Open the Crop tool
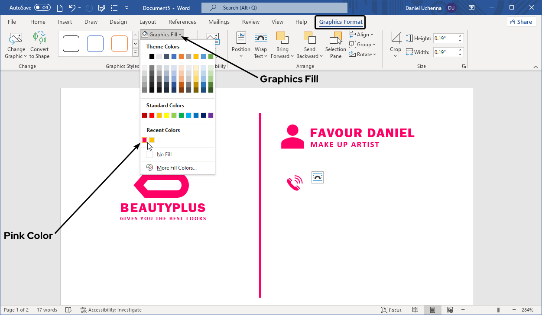Viewport: 542px width, 315px height. point(395,38)
